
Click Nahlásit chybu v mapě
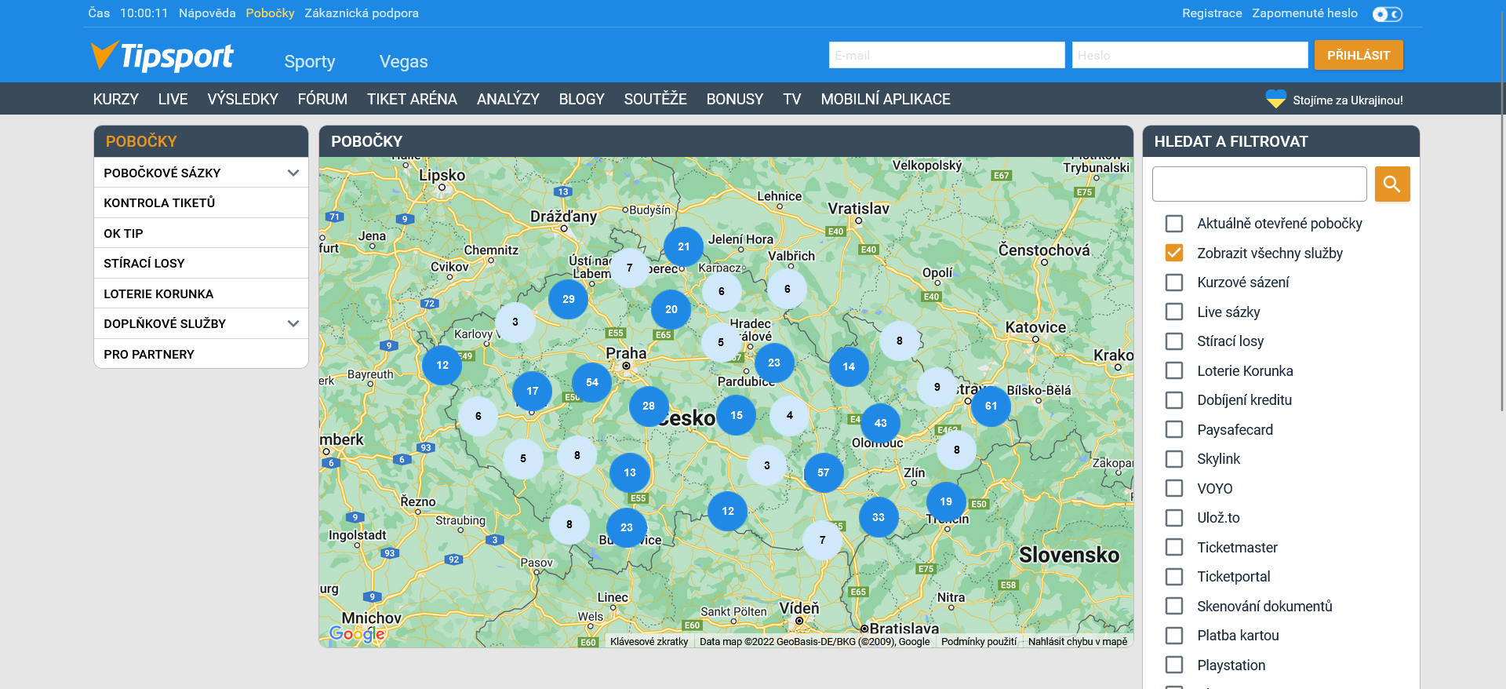pos(1078,641)
